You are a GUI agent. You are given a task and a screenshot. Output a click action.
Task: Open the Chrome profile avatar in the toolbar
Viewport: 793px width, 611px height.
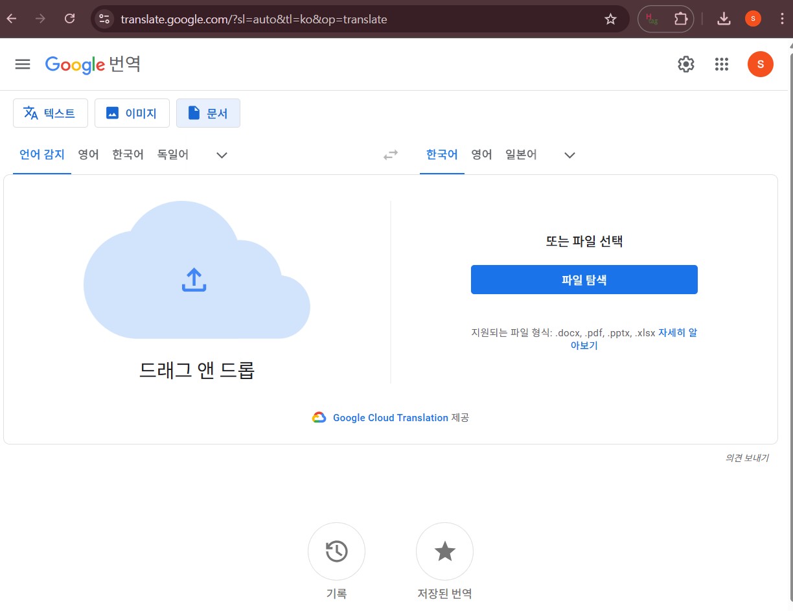tap(753, 19)
